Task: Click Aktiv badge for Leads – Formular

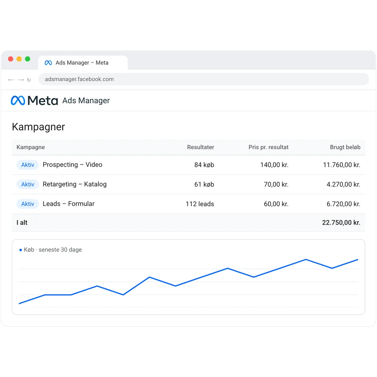Action: (27, 204)
